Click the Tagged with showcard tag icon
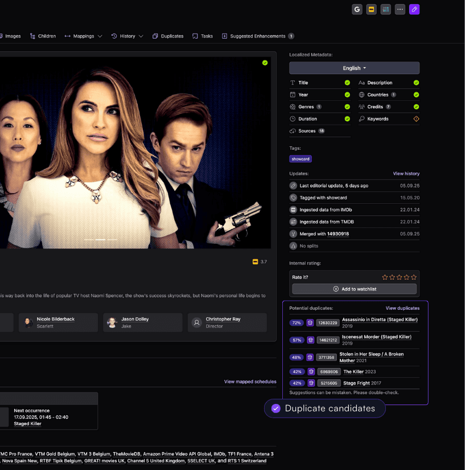This screenshot has height=470, width=465. pyautogui.click(x=293, y=198)
